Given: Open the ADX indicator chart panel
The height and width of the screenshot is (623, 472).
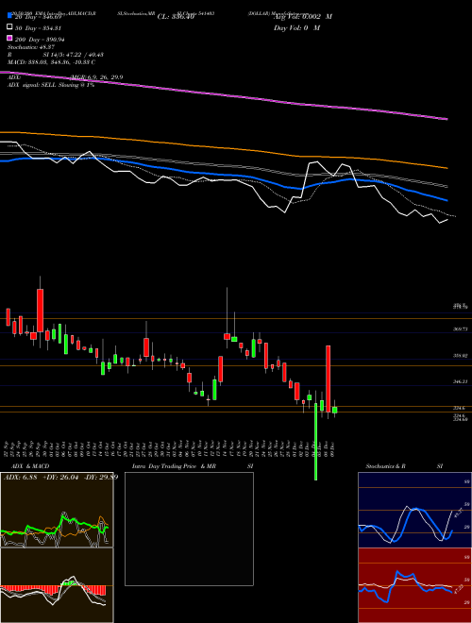Looking at the screenshot, I should [57, 510].
